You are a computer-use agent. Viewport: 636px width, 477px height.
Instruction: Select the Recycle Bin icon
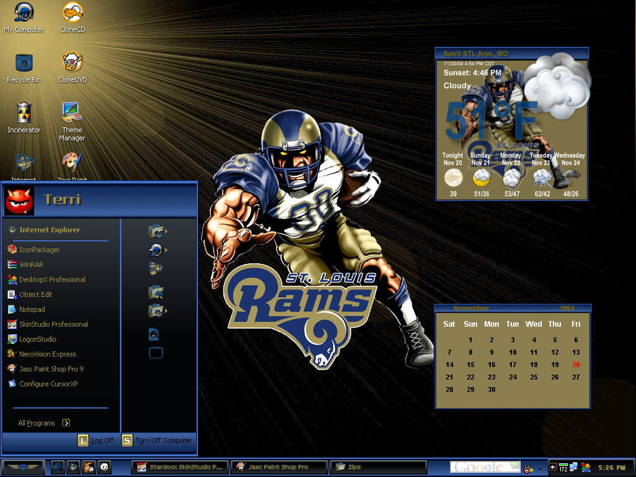pyautogui.click(x=24, y=68)
